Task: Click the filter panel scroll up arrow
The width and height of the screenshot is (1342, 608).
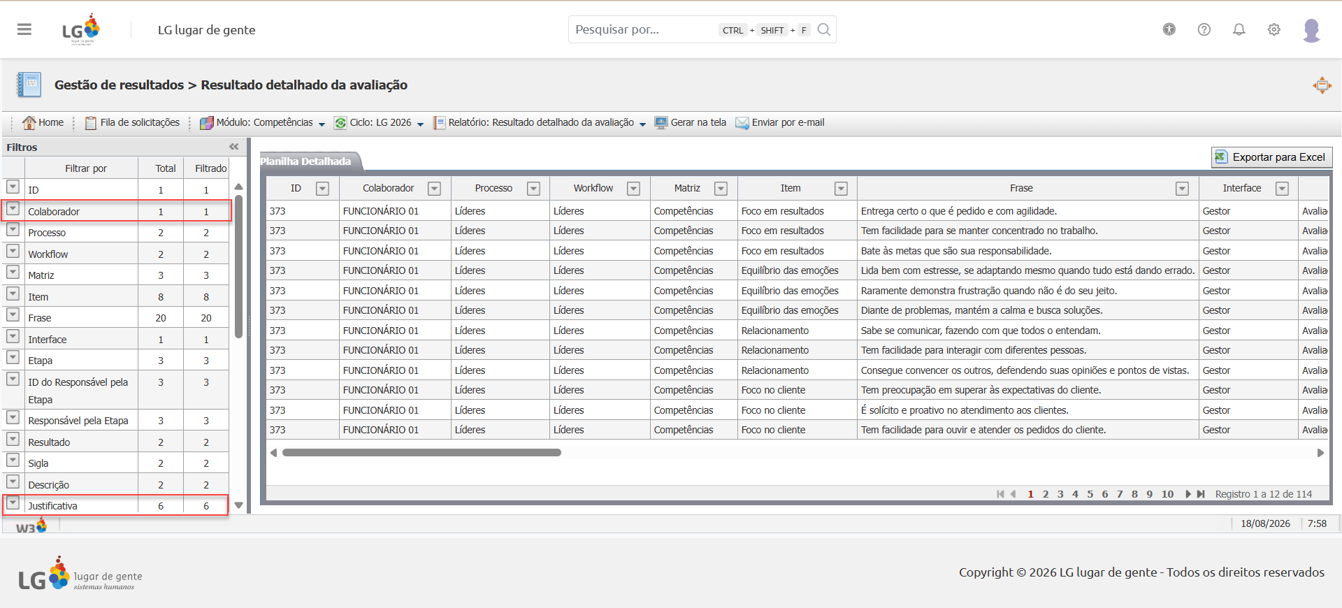Action: (238, 187)
